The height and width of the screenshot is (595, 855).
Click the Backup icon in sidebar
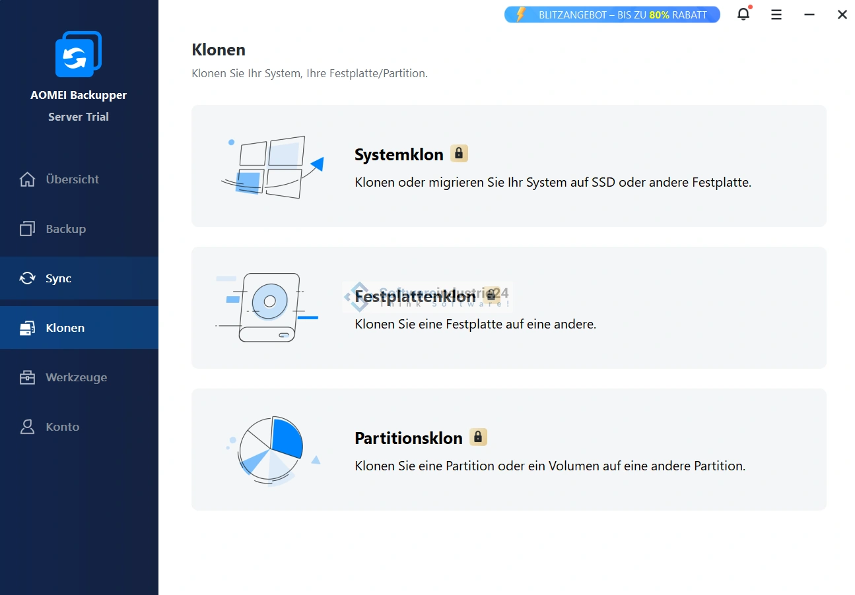(27, 229)
